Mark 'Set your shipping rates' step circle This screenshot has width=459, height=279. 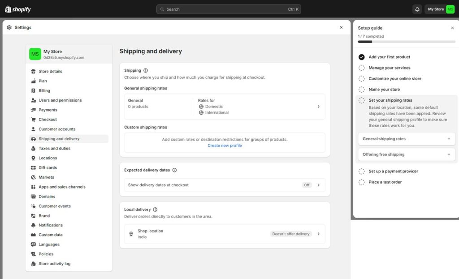point(362,100)
